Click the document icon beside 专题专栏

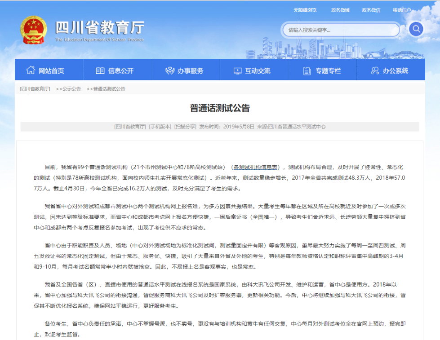coord(307,71)
